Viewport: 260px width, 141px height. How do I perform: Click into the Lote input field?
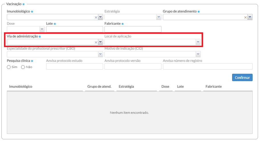pyautogui.click(x=74, y=29)
